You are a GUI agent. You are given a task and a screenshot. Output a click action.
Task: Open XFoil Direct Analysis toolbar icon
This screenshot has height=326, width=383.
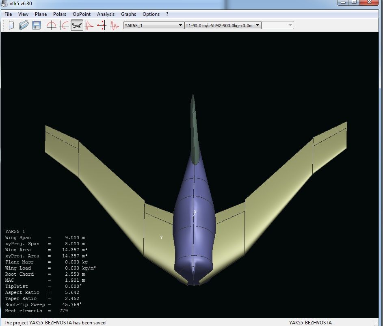tap(89, 25)
